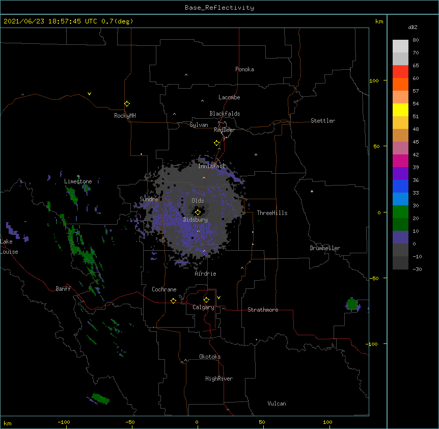Click the Lake Louise label

pyautogui.click(x=8, y=247)
